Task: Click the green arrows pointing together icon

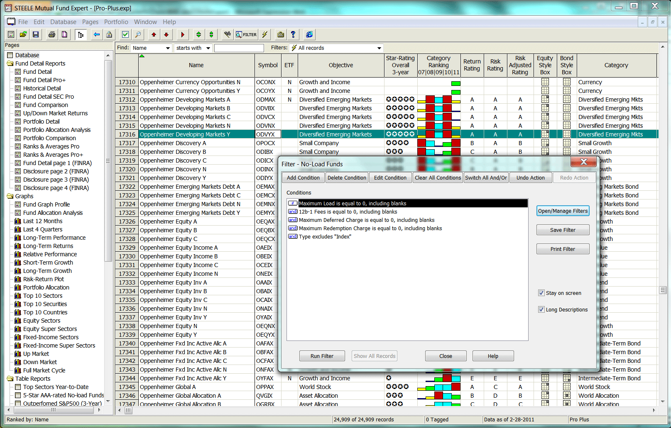Action: coord(211,34)
